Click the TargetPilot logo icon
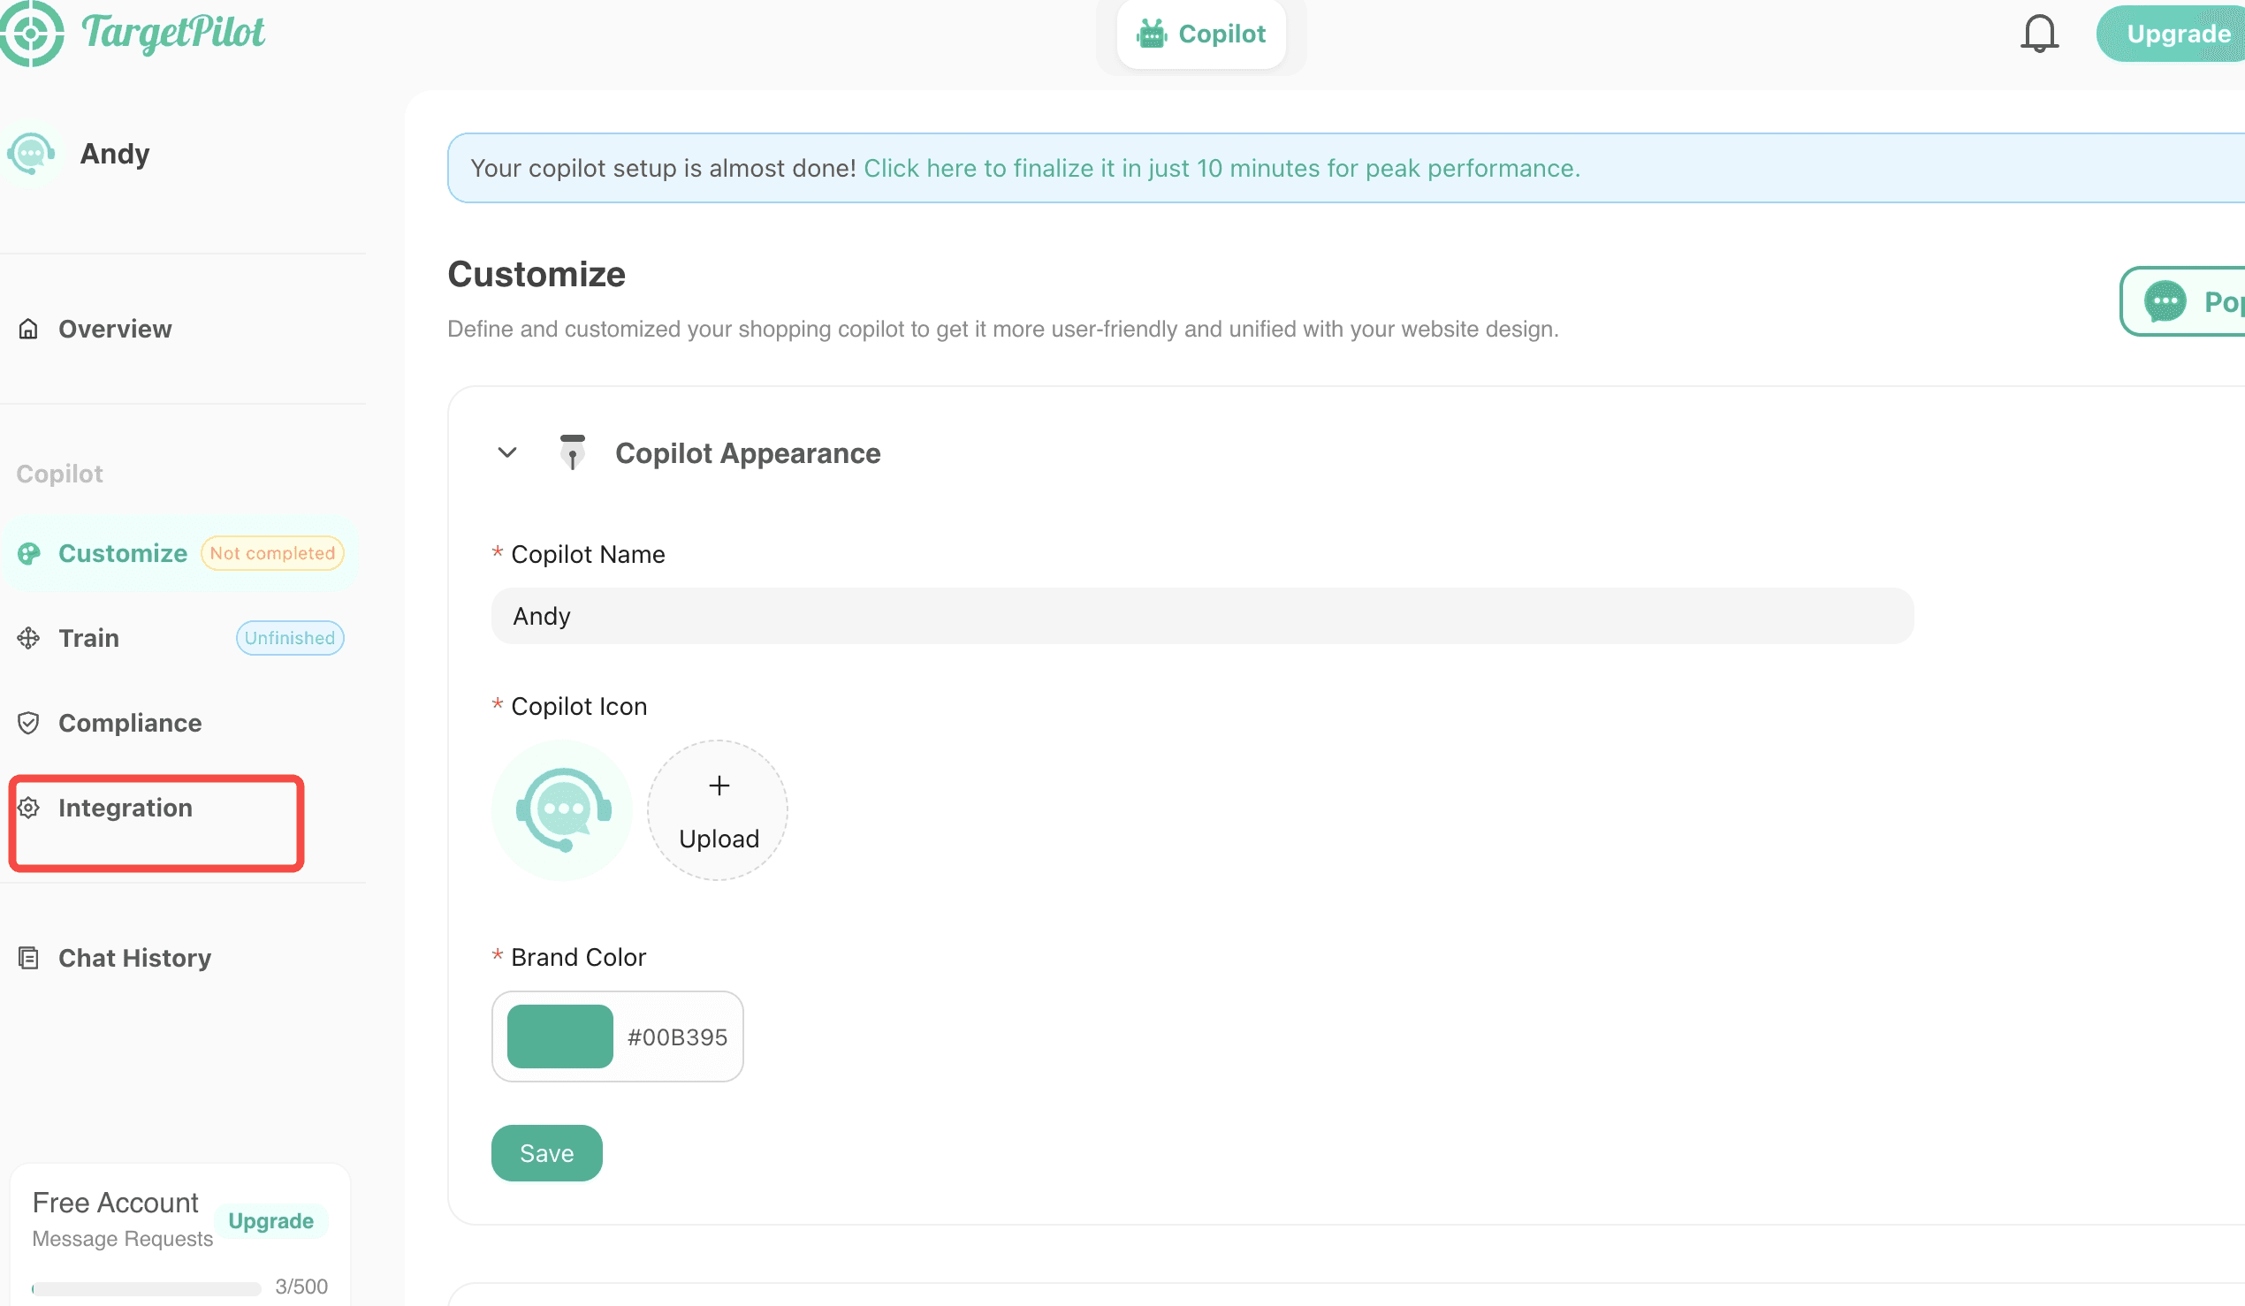2245x1306 pixels. [x=31, y=33]
